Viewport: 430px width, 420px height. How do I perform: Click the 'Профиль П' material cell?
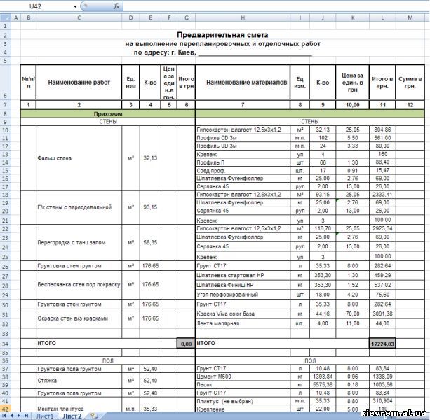243,162
